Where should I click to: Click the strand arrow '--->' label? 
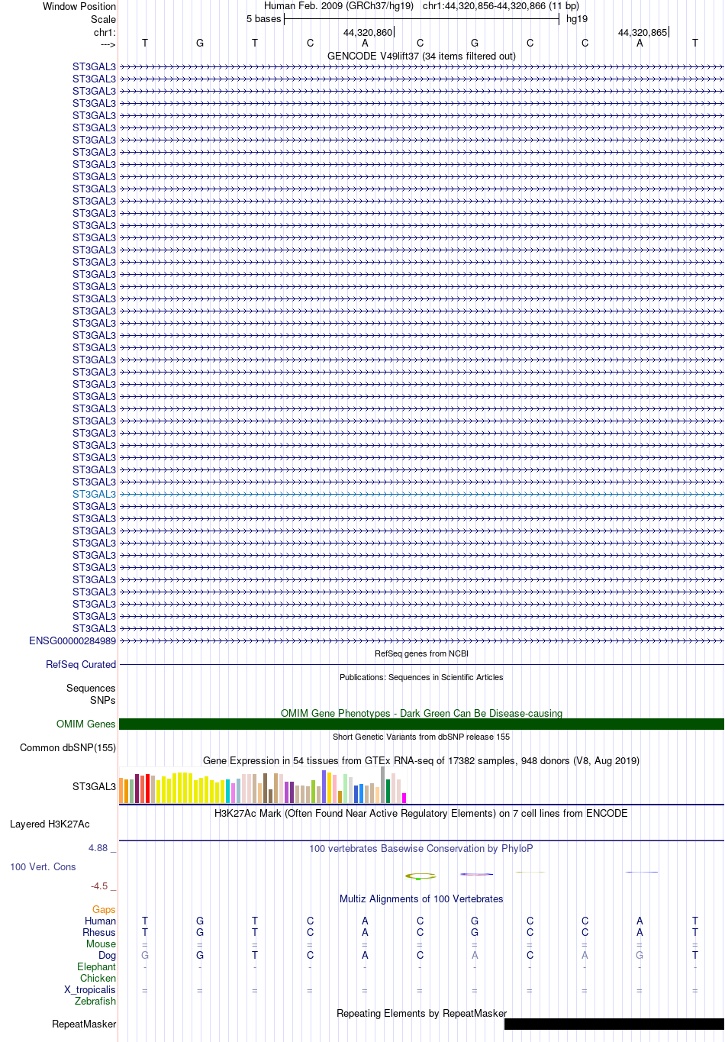[x=108, y=44]
